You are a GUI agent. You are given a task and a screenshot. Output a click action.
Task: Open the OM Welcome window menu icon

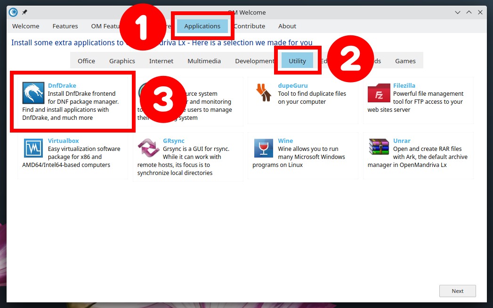pos(13,12)
